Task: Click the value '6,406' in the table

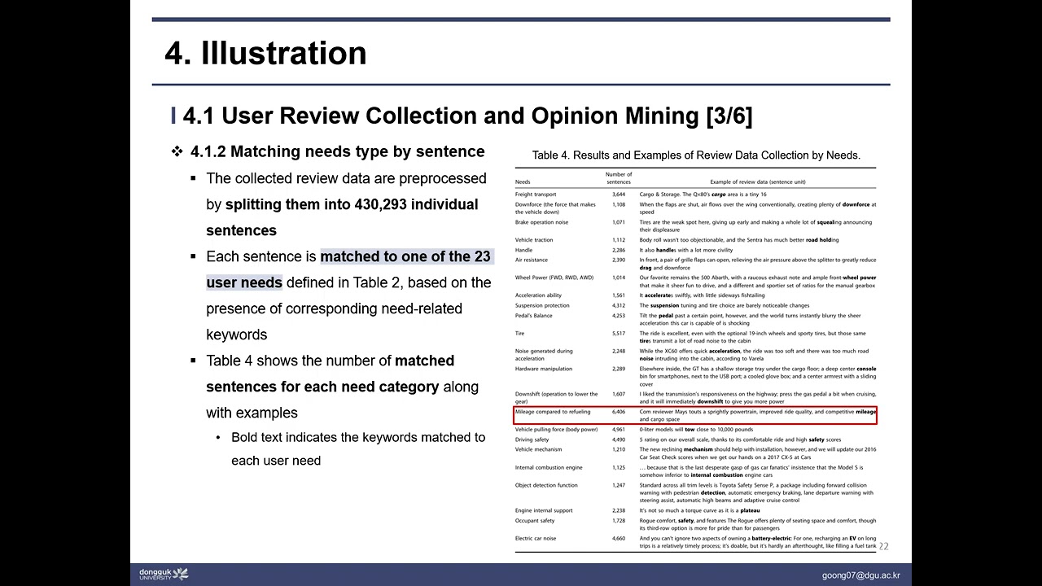Action: pyautogui.click(x=619, y=412)
